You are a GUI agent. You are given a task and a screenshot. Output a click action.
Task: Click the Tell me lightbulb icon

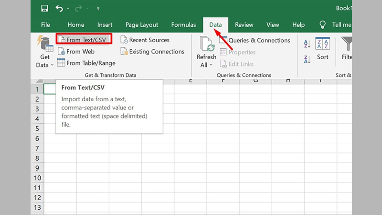click(x=323, y=25)
